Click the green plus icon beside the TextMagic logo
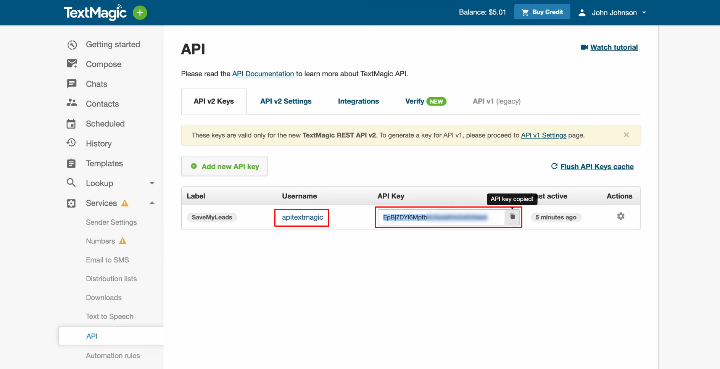 (140, 13)
